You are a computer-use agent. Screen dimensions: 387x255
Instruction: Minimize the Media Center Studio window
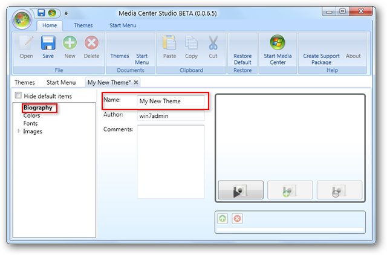click(x=329, y=11)
